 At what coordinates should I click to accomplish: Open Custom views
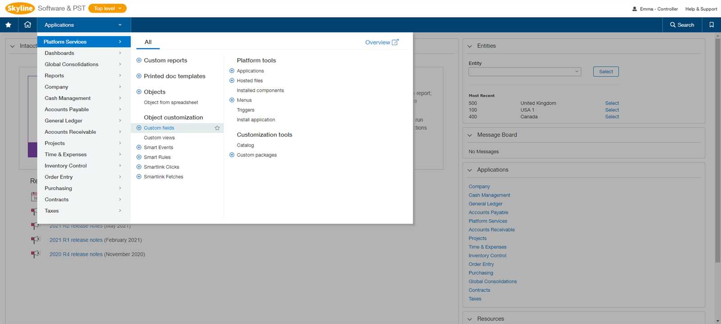coord(159,138)
